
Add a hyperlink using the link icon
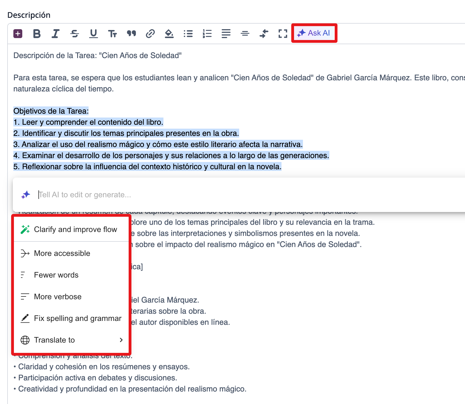tap(150, 34)
